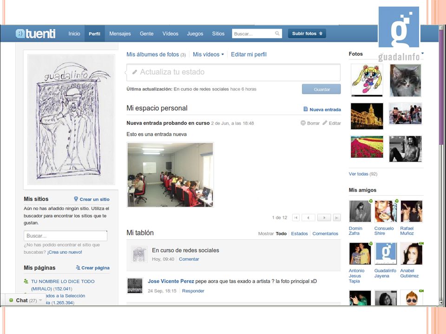Expand the Chat options arrow

click(40, 300)
